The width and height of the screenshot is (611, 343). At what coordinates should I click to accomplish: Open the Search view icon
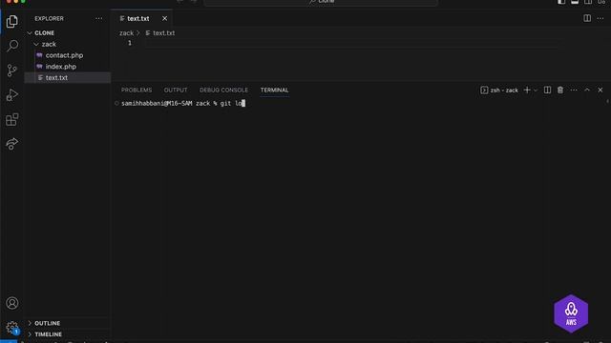(x=12, y=46)
